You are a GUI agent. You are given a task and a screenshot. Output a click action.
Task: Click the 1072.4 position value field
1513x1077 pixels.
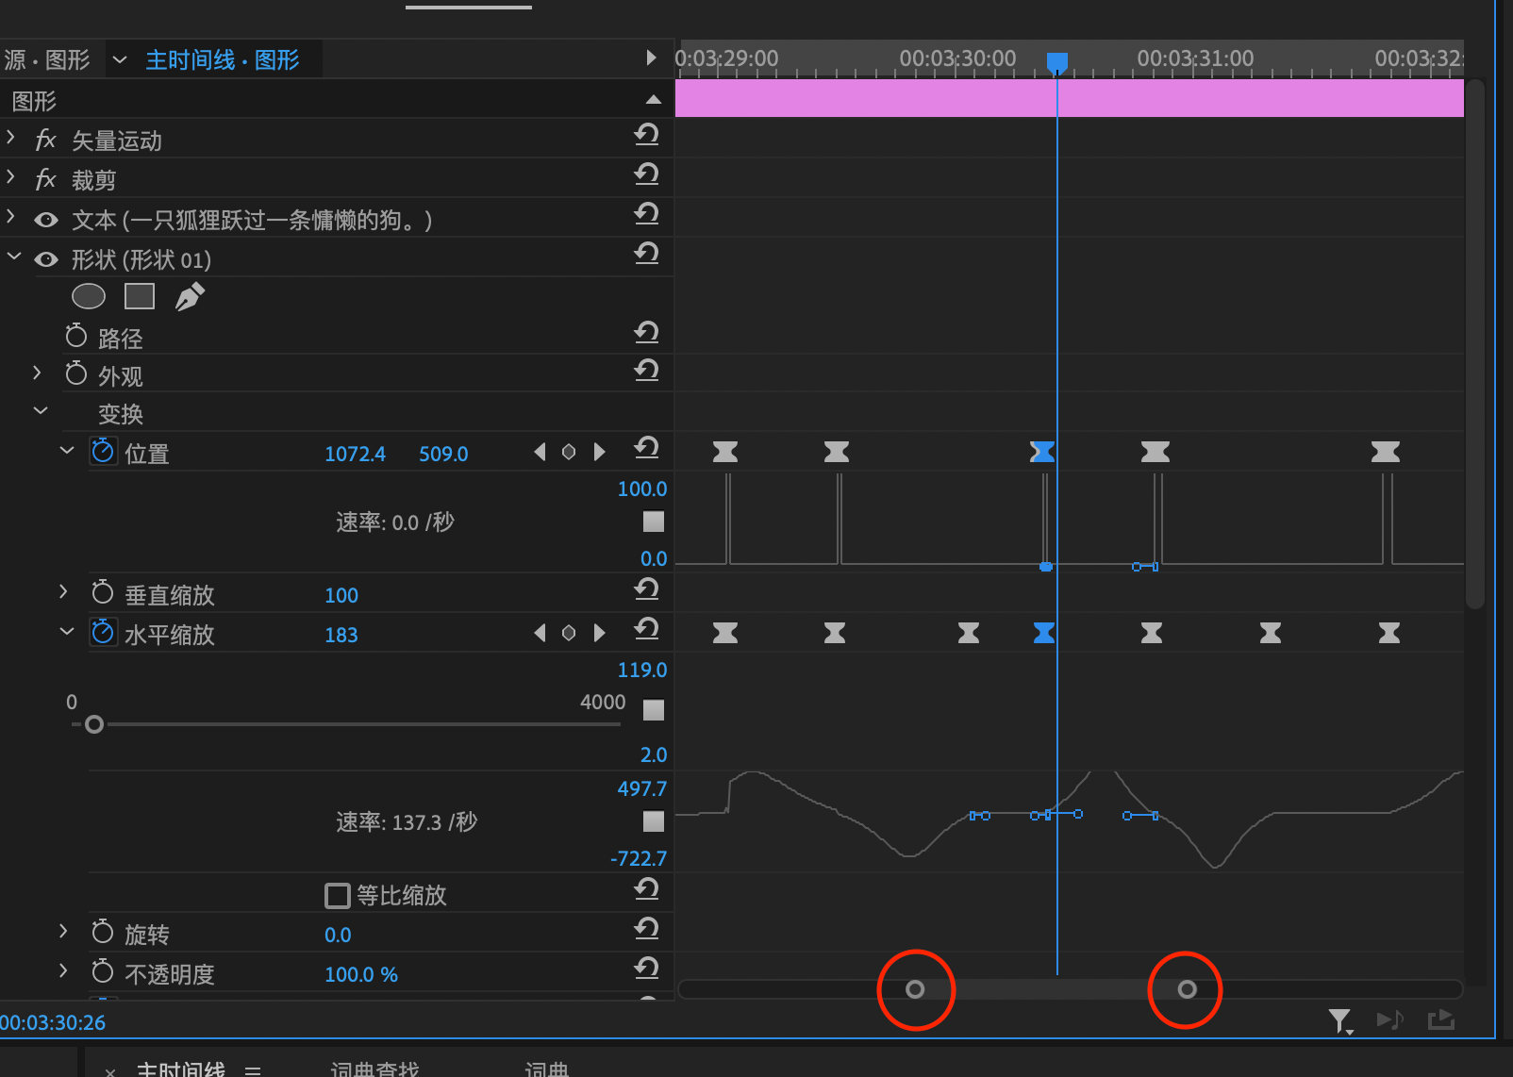[355, 454]
